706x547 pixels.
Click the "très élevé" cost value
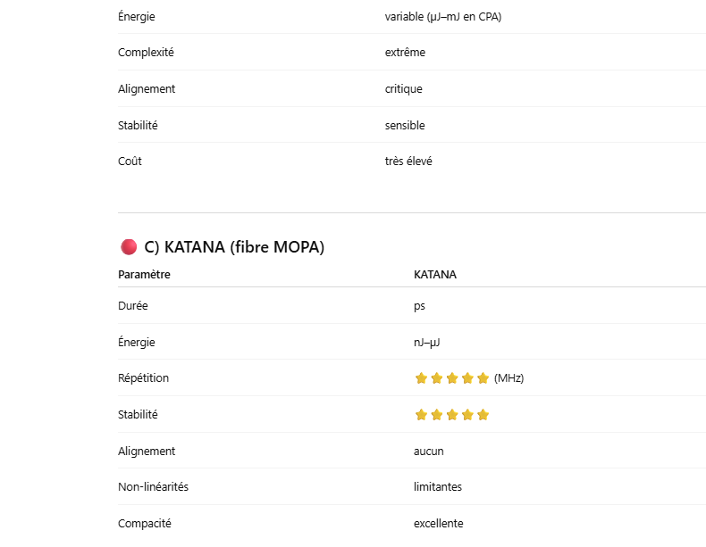[x=408, y=162]
